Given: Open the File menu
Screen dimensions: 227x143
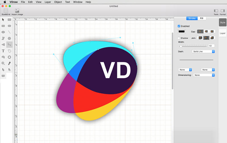Looking at the screenshot, I should click(23, 2).
